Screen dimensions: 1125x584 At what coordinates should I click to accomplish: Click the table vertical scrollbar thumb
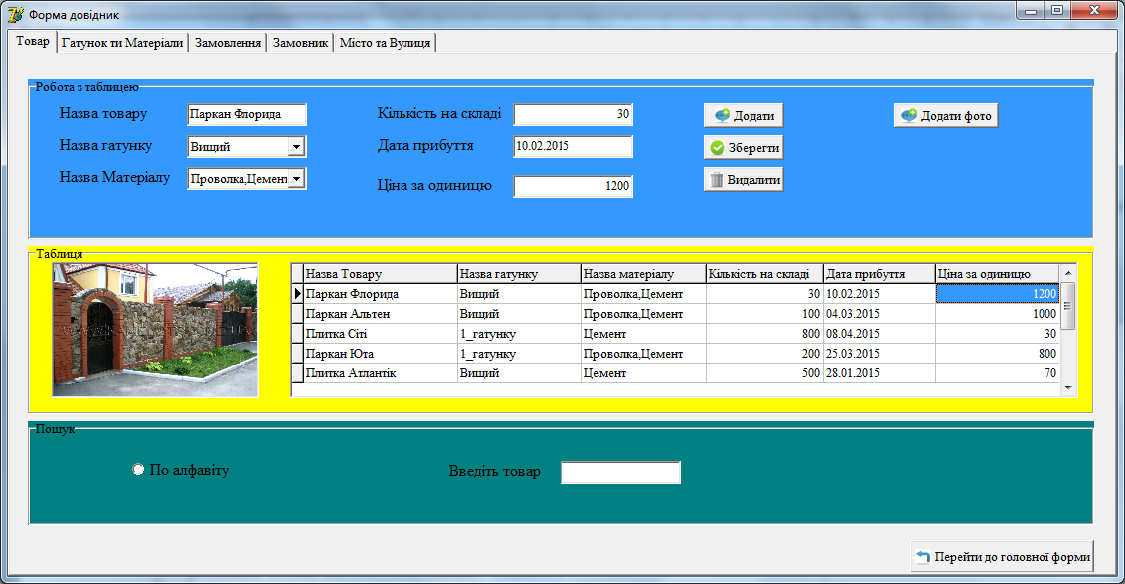pyautogui.click(x=1067, y=306)
